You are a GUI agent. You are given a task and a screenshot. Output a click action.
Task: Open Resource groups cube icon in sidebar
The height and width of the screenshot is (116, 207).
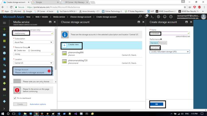(4, 47)
